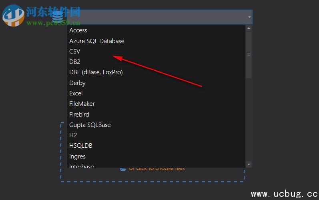Click the list's scroll down arrow
This screenshot has width=319, height=200.
(249, 164)
